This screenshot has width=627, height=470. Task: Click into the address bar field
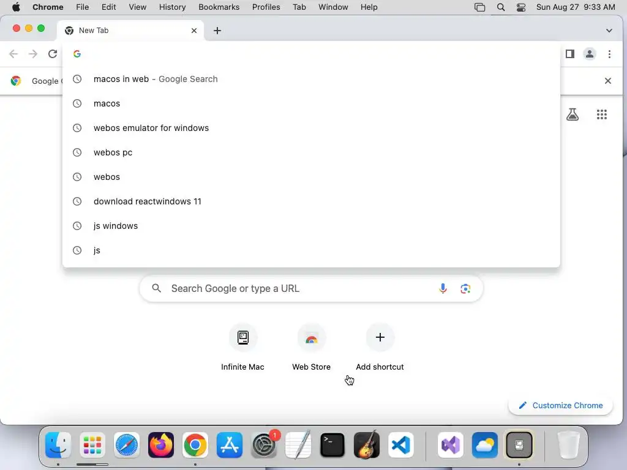[x=311, y=54]
